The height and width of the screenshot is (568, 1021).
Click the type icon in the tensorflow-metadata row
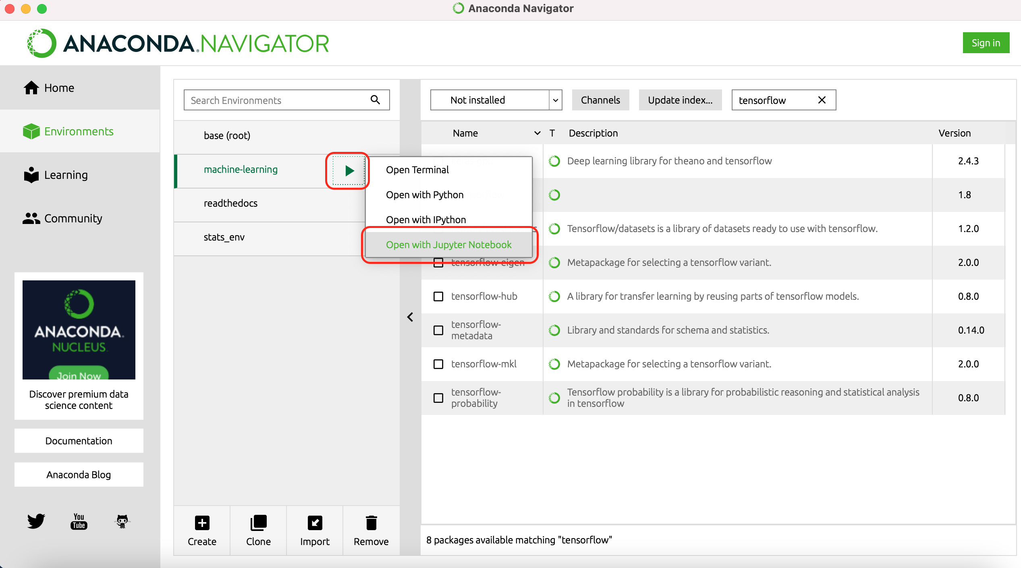coord(554,330)
